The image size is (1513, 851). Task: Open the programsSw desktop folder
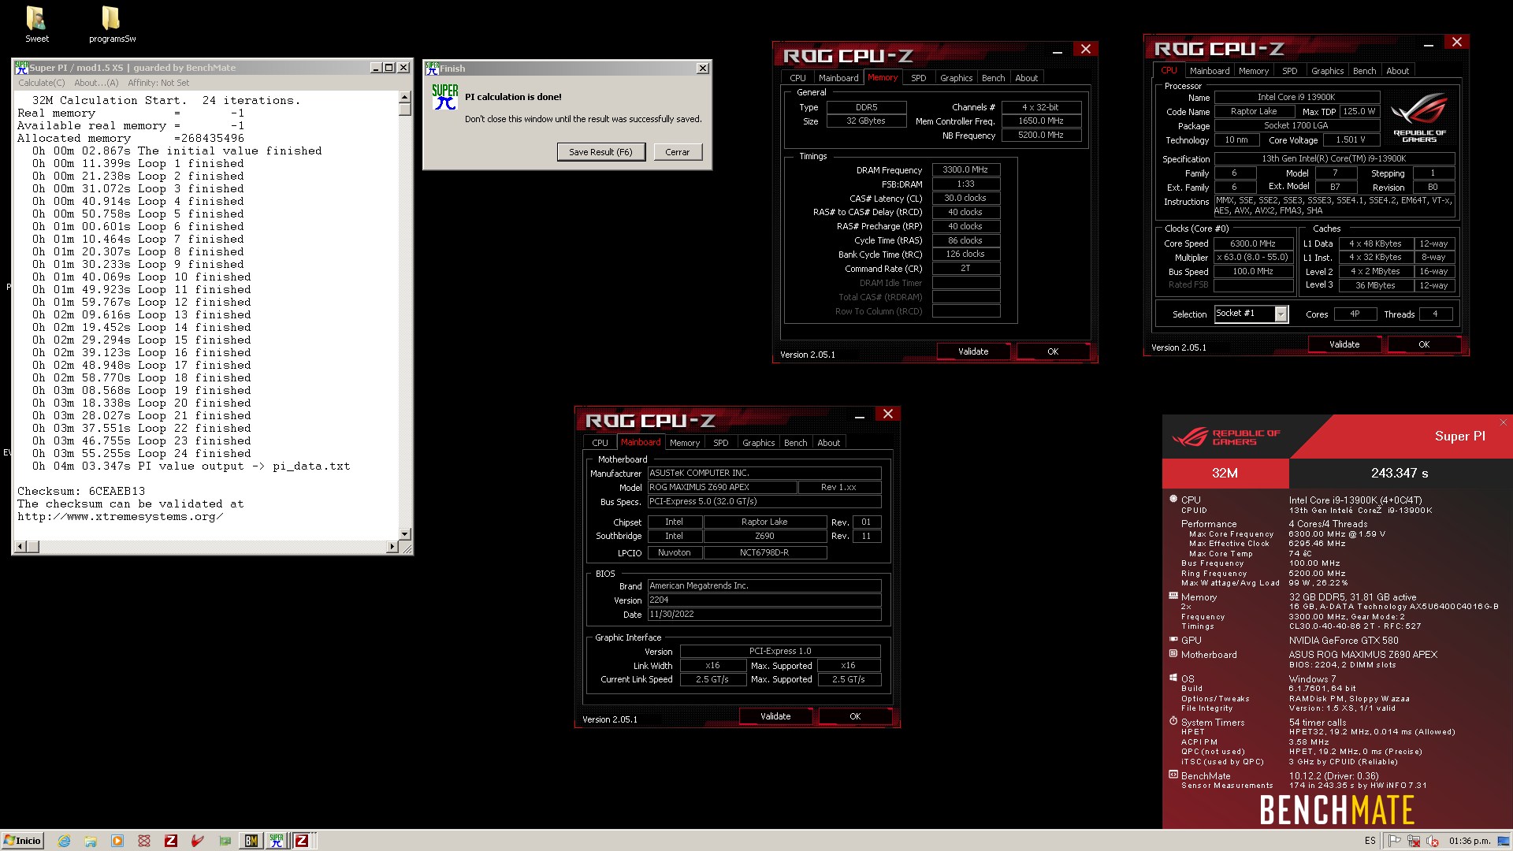pos(112,24)
